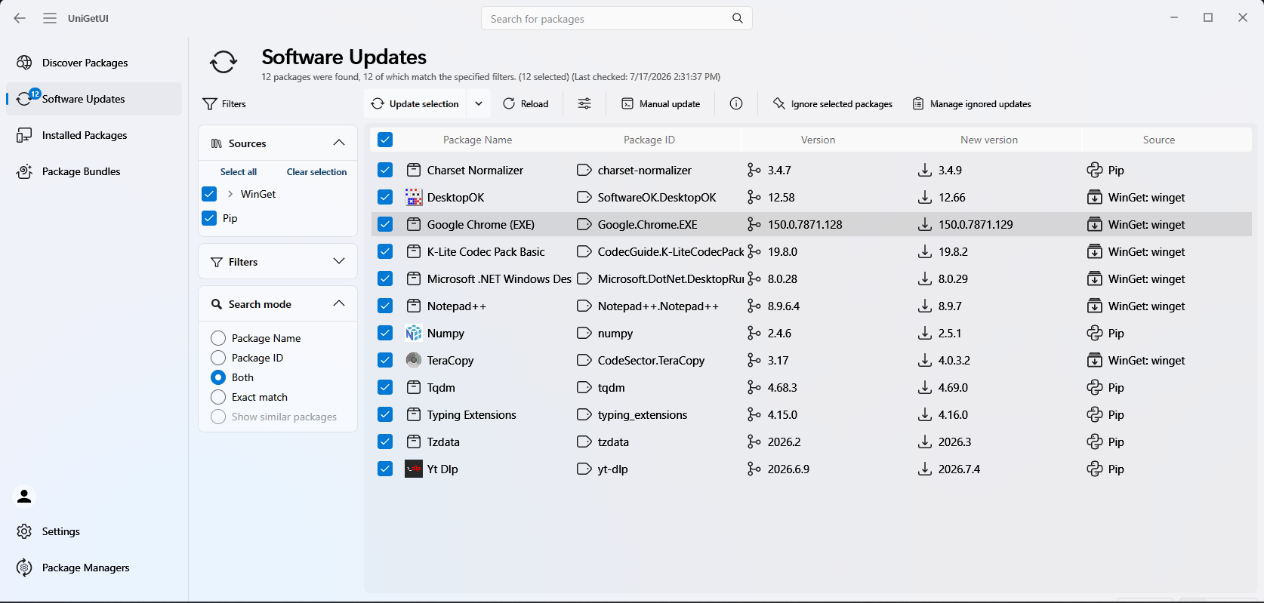Uncheck the select-all header checkbox
Screen dimensions: 1264x603
(385, 140)
